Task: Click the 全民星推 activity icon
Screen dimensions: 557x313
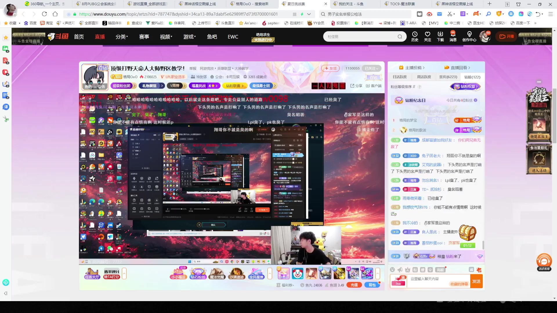Action: click(x=256, y=274)
